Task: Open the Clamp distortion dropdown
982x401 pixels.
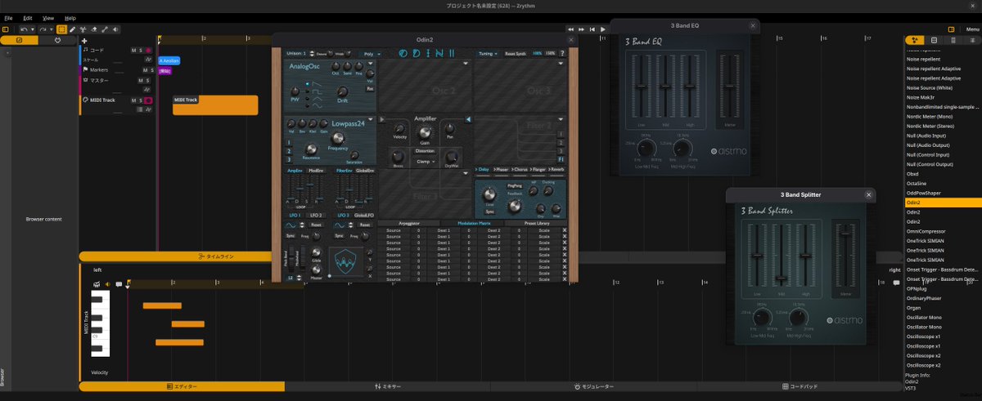Action: pyautogui.click(x=425, y=161)
